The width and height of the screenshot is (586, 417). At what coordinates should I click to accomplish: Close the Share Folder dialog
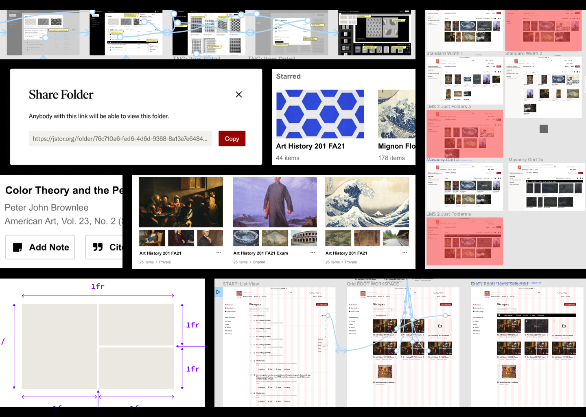pos(239,94)
